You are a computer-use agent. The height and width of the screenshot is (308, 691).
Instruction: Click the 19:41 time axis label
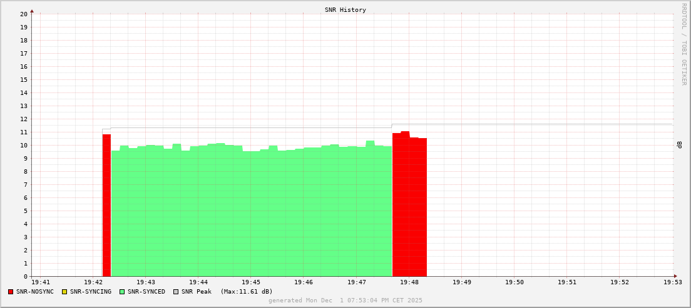(x=40, y=283)
